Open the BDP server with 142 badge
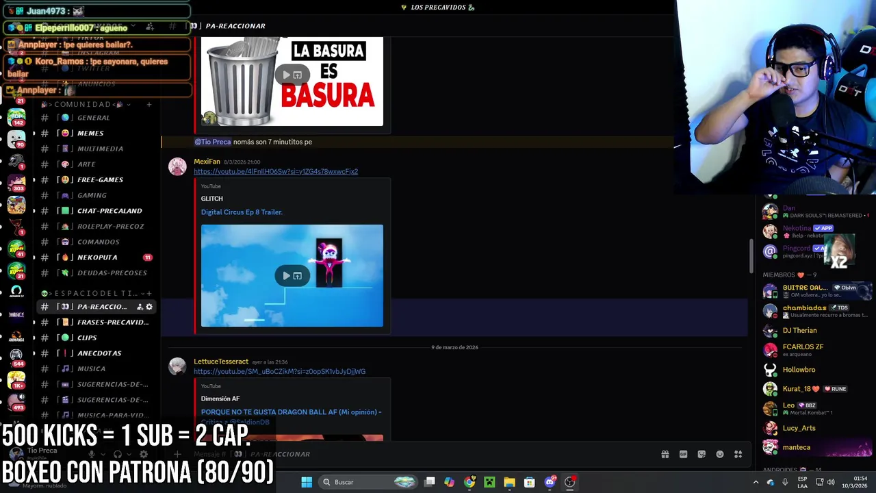This screenshot has height=493, width=876. (16, 117)
